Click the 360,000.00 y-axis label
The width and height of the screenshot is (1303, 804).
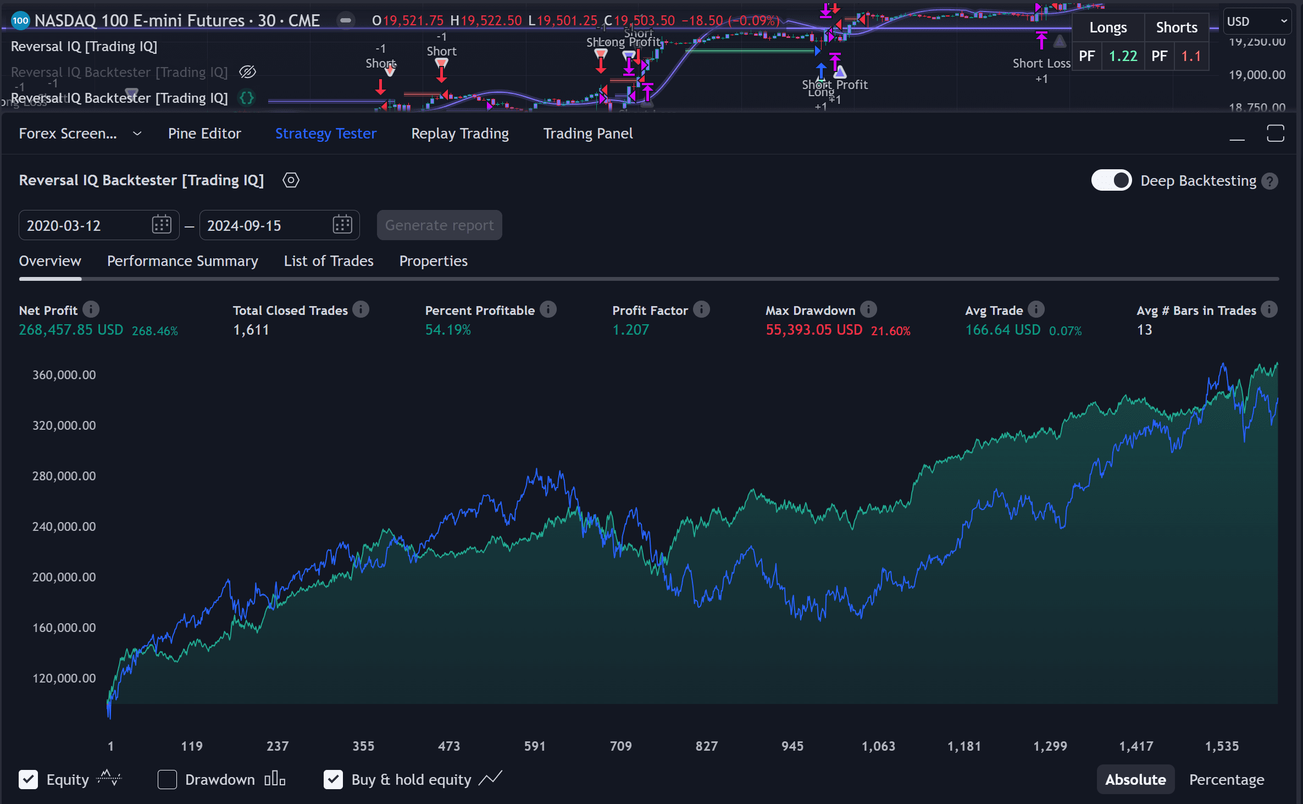[x=64, y=375]
